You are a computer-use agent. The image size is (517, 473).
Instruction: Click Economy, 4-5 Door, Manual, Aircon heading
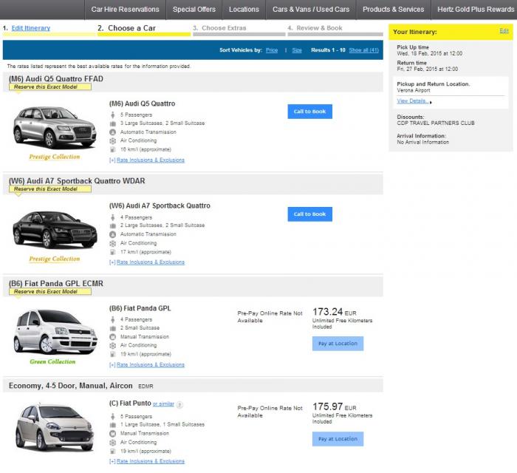coord(71,386)
